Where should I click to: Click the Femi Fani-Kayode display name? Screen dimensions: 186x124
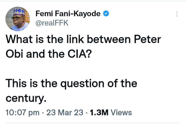click(x=68, y=14)
